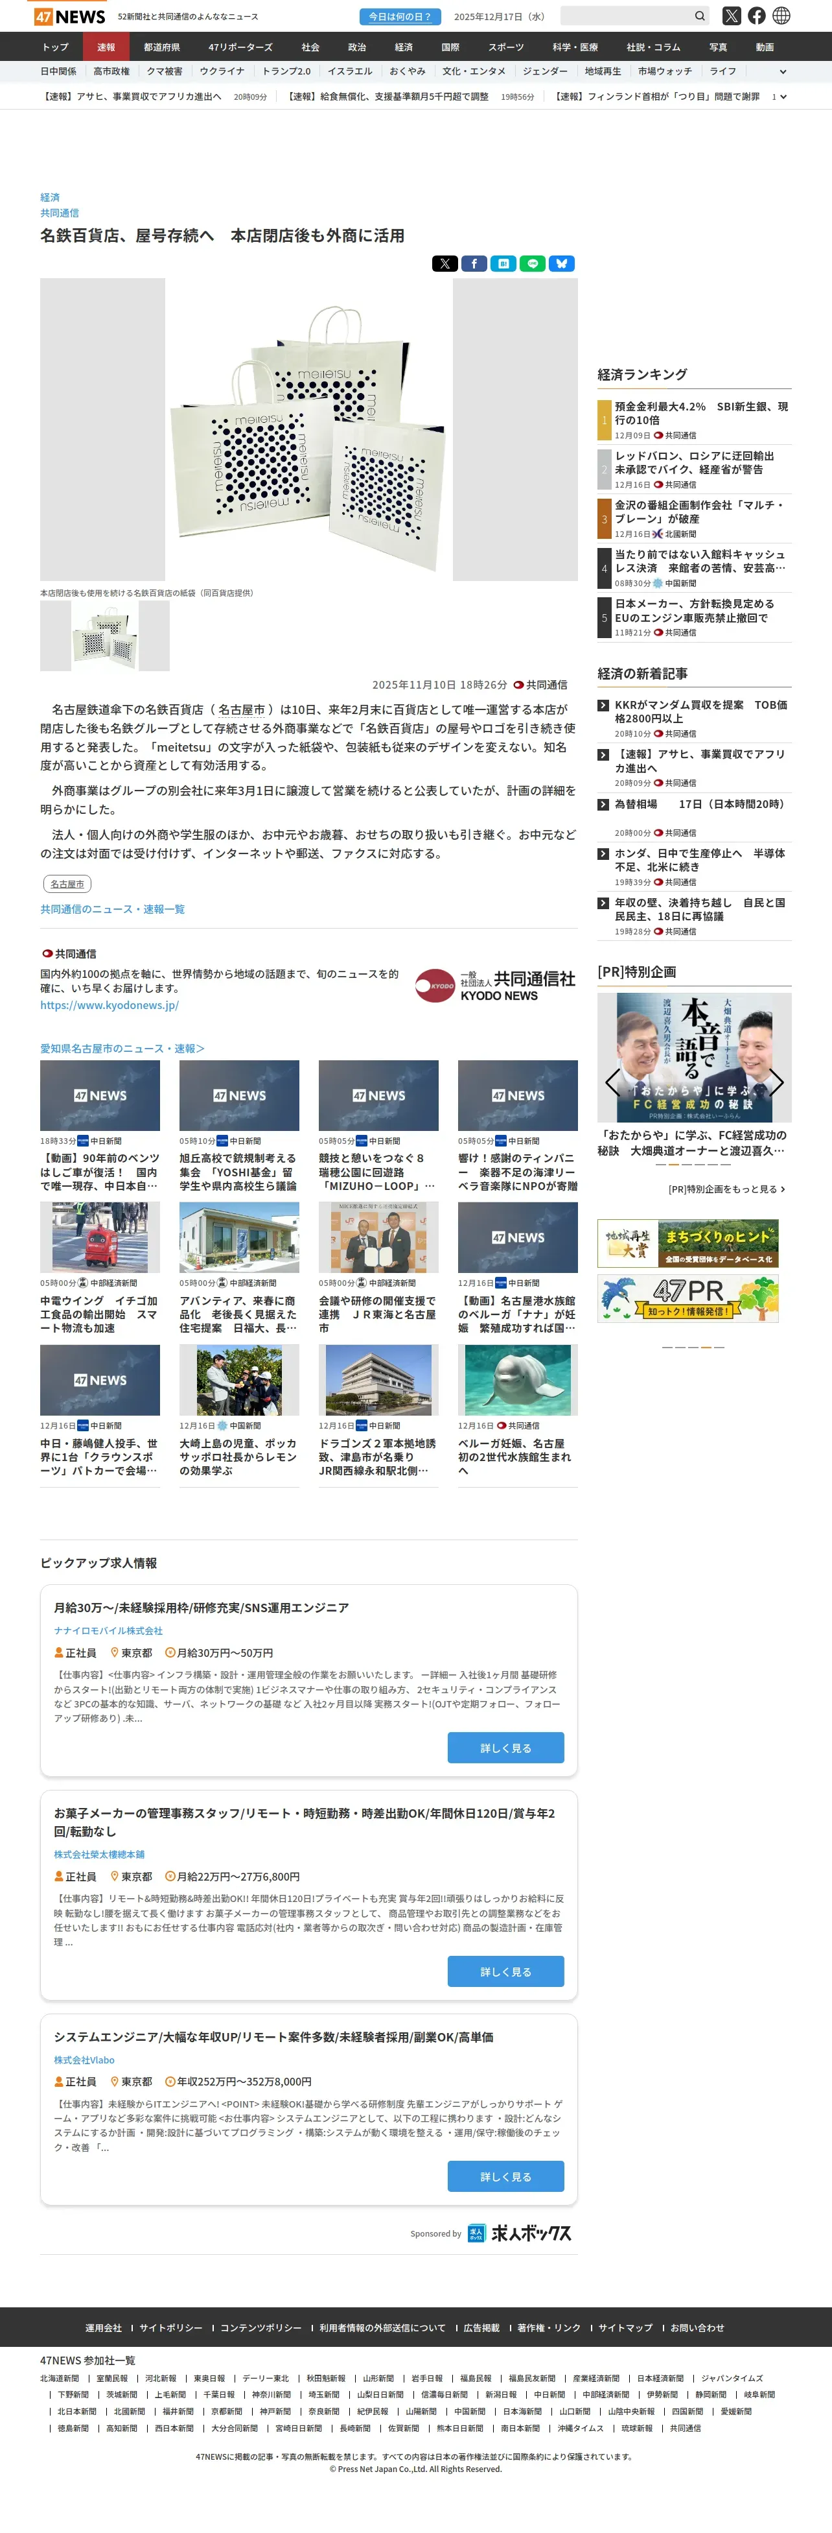Open ranking item 預金金利最大4.2% SBI新生銀
This screenshot has height=2533, width=832.
(701, 413)
